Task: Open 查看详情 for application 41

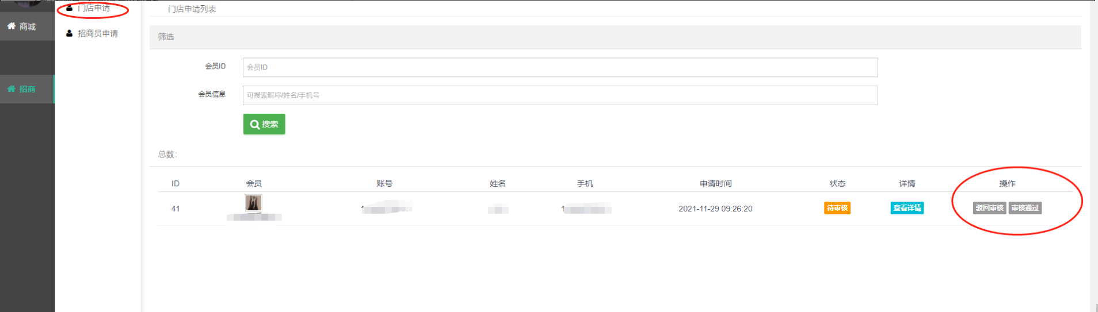Action: [906, 208]
